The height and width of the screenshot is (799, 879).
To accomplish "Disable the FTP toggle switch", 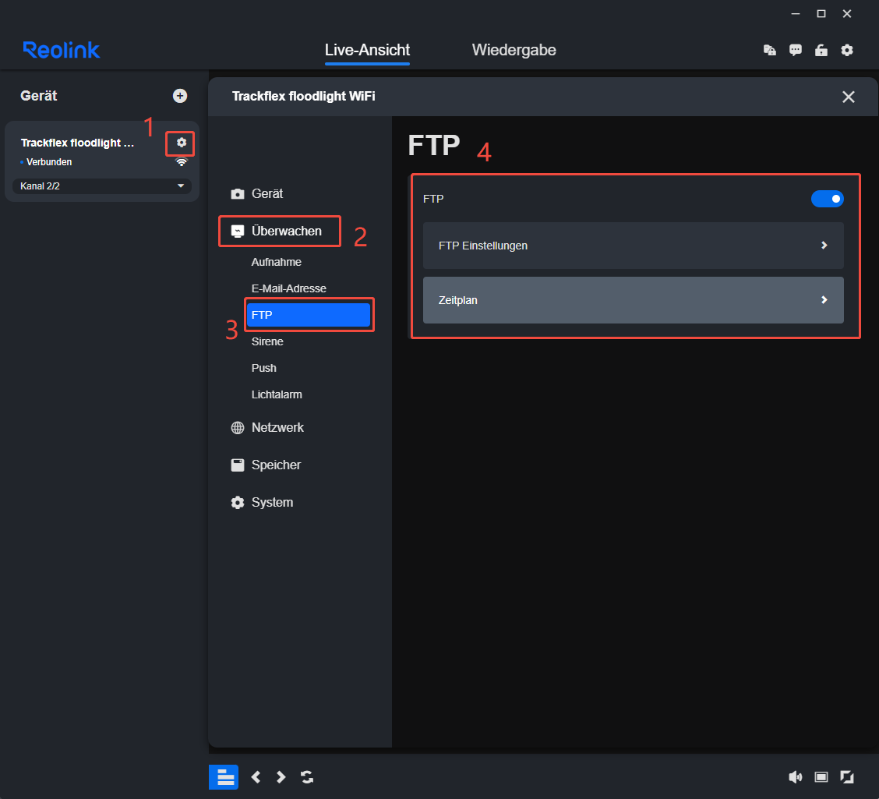I will (x=827, y=199).
